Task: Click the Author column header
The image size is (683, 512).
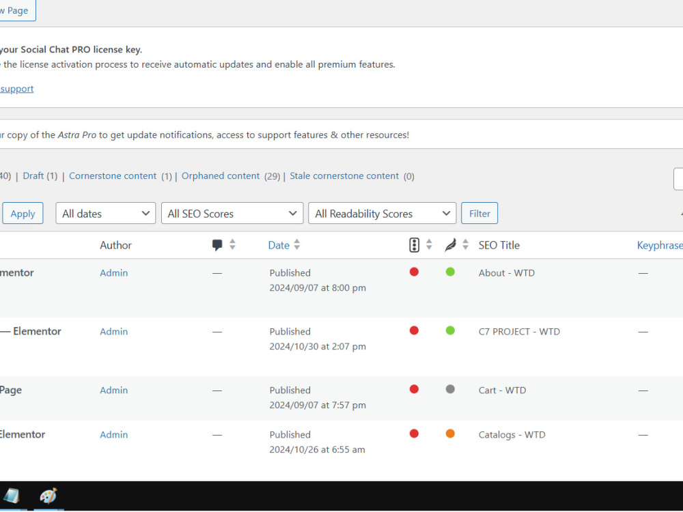Action: point(115,245)
